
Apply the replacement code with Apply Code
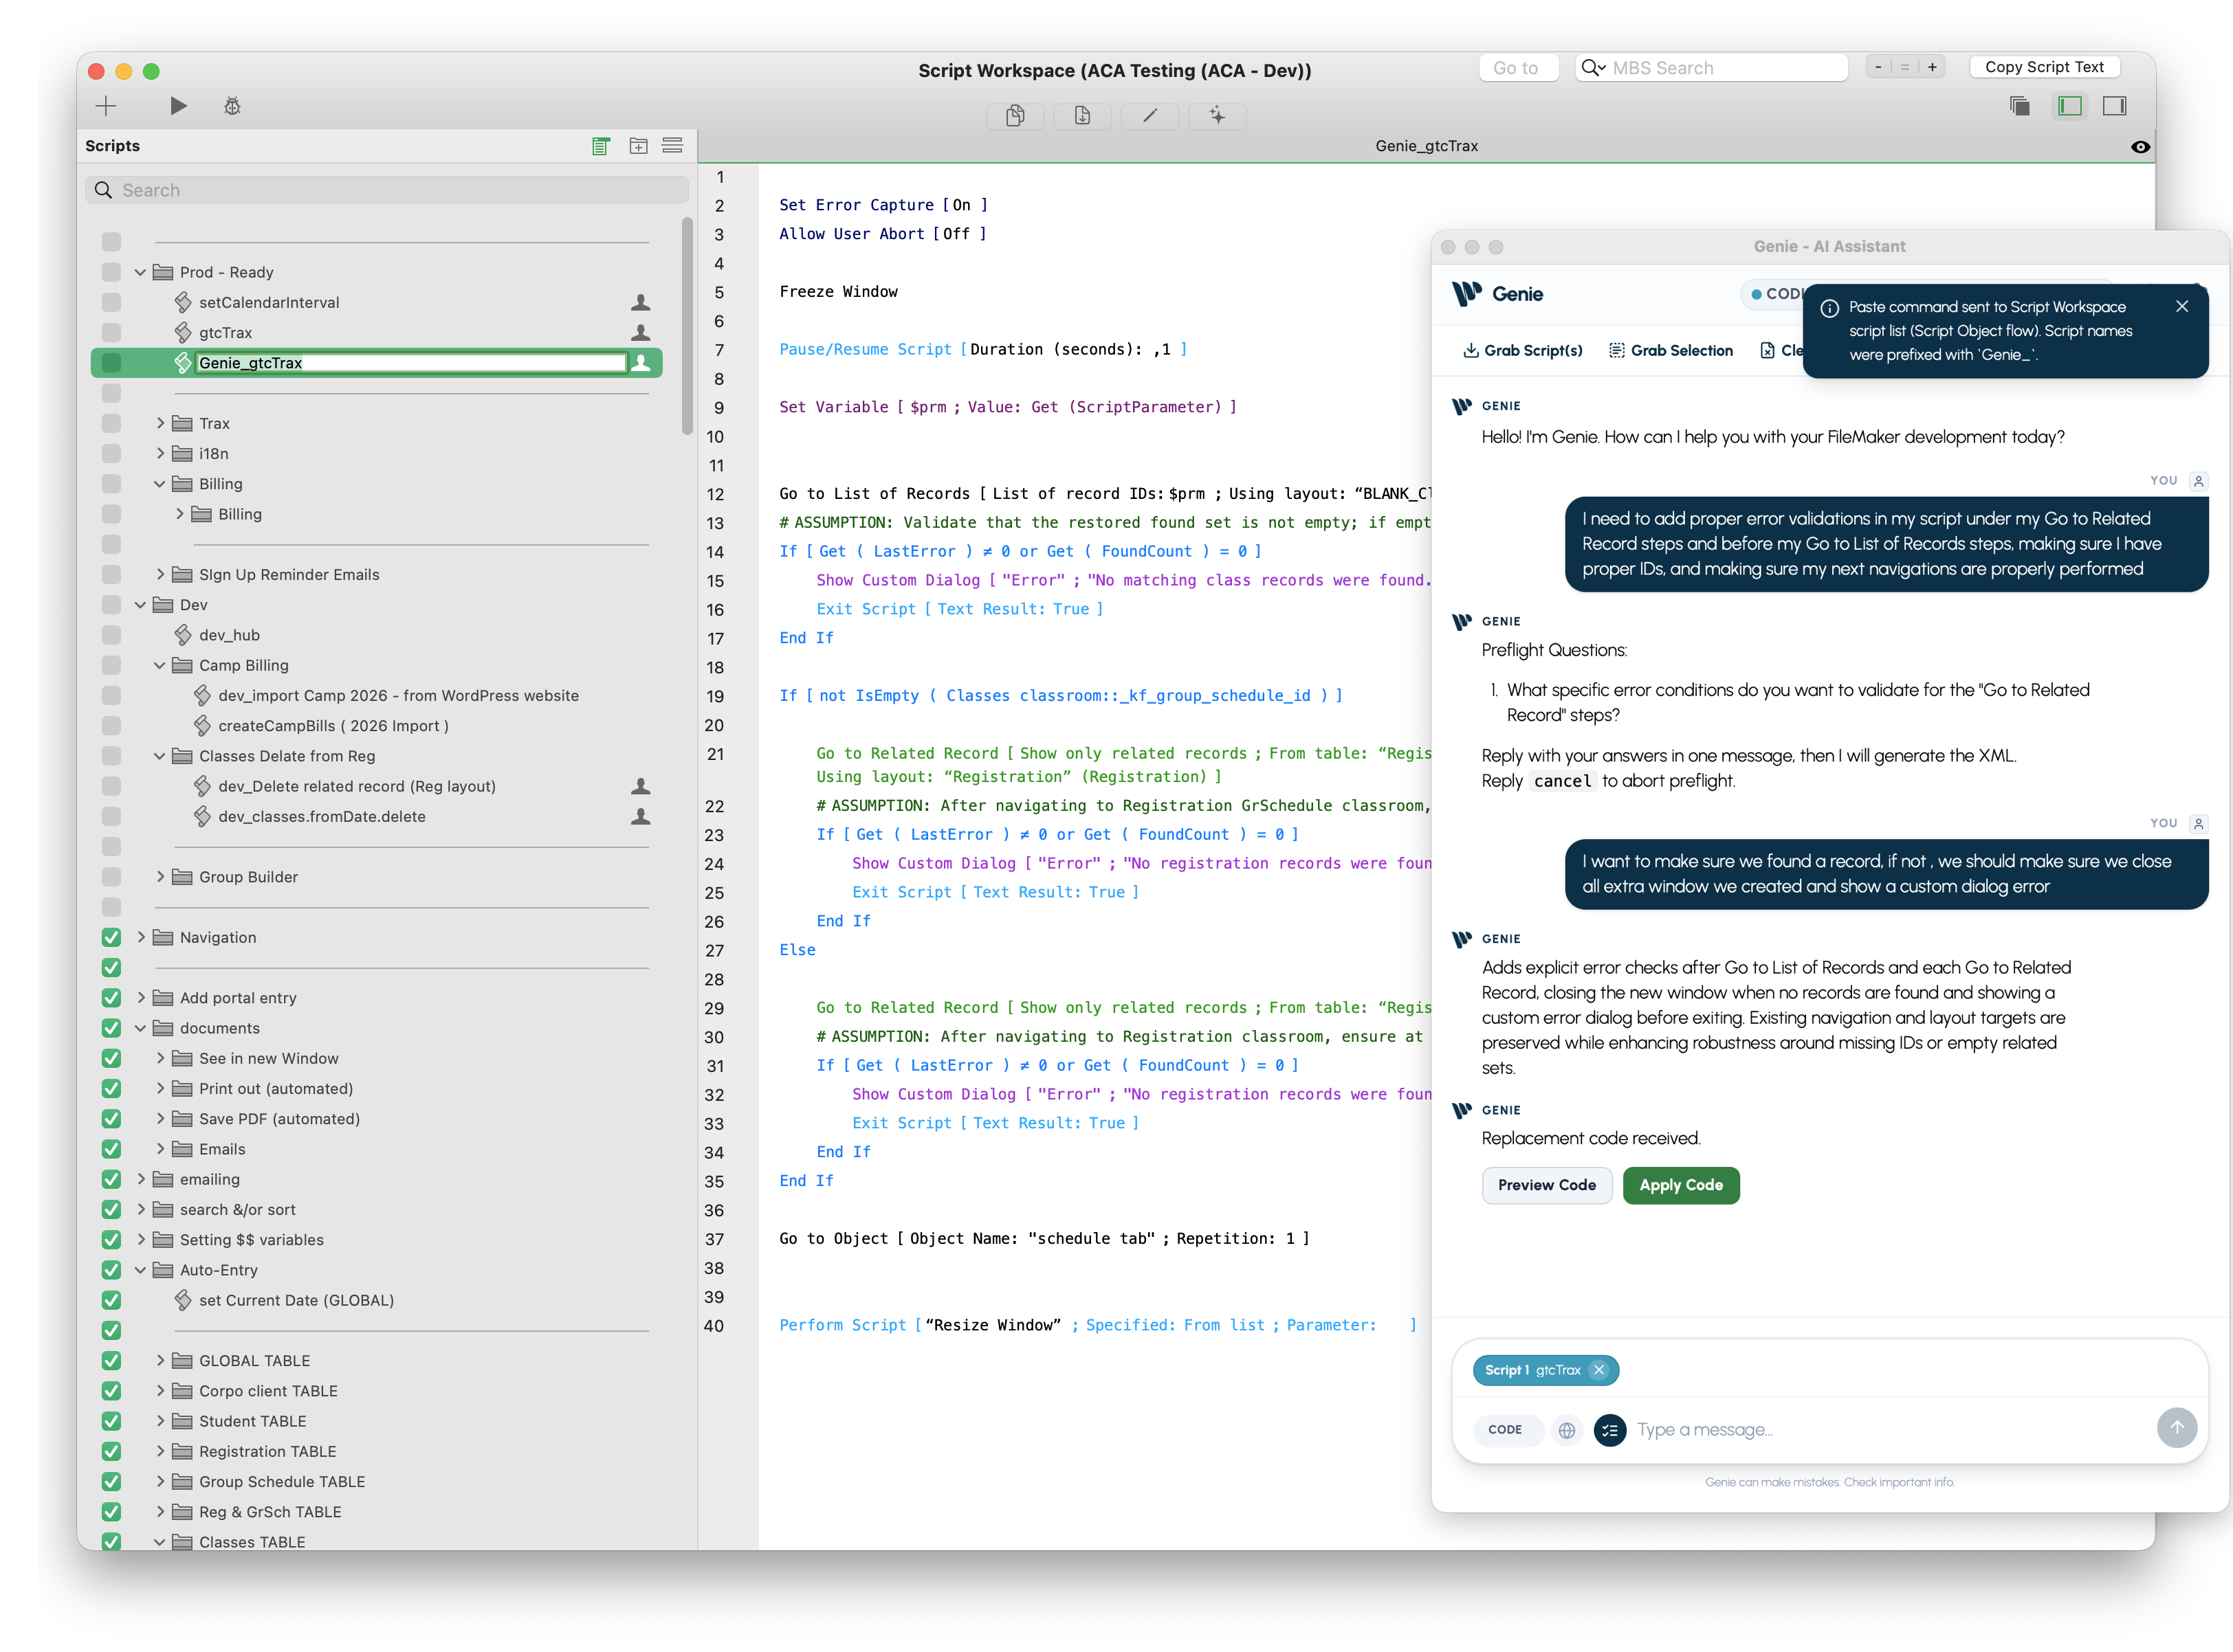(x=1681, y=1185)
